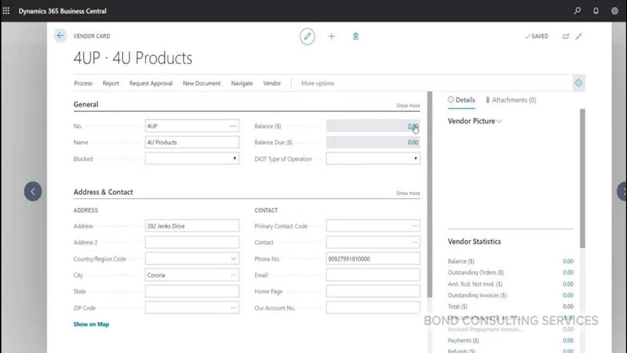Image resolution: width=627 pixels, height=353 pixels.
Task: Switch to the Details tab
Action: [x=461, y=100]
